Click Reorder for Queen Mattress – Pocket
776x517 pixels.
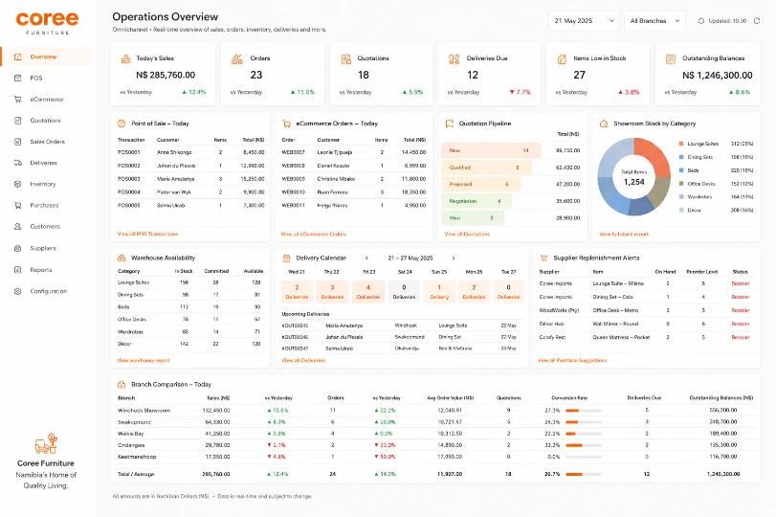coord(741,337)
